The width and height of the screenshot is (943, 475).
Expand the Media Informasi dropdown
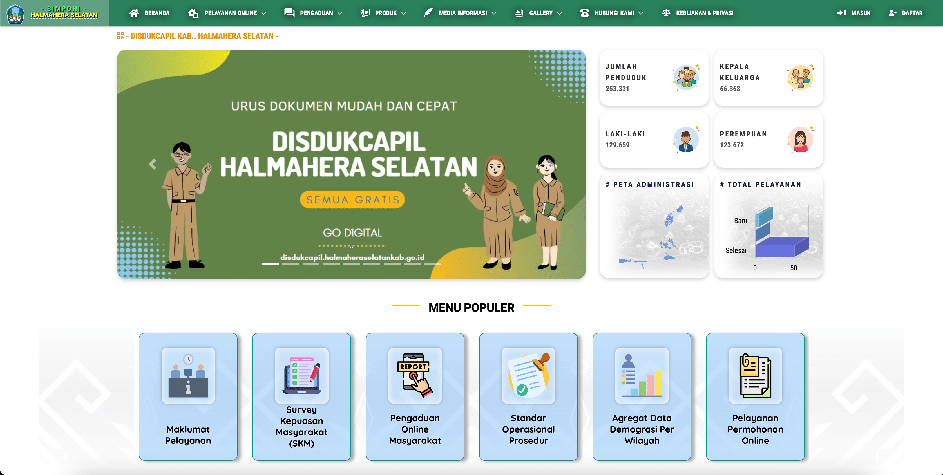point(460,13)
